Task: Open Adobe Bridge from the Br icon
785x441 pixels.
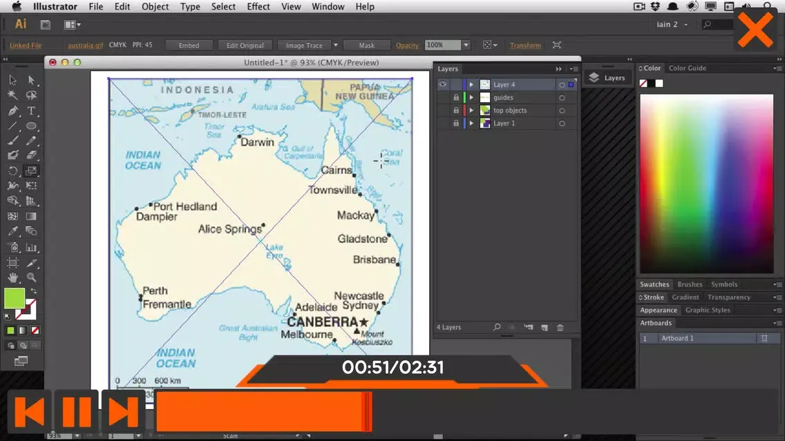Action: tap(45, 25)
